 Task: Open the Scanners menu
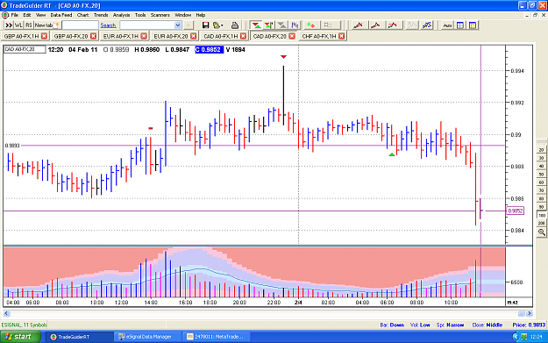click(160, 15)
